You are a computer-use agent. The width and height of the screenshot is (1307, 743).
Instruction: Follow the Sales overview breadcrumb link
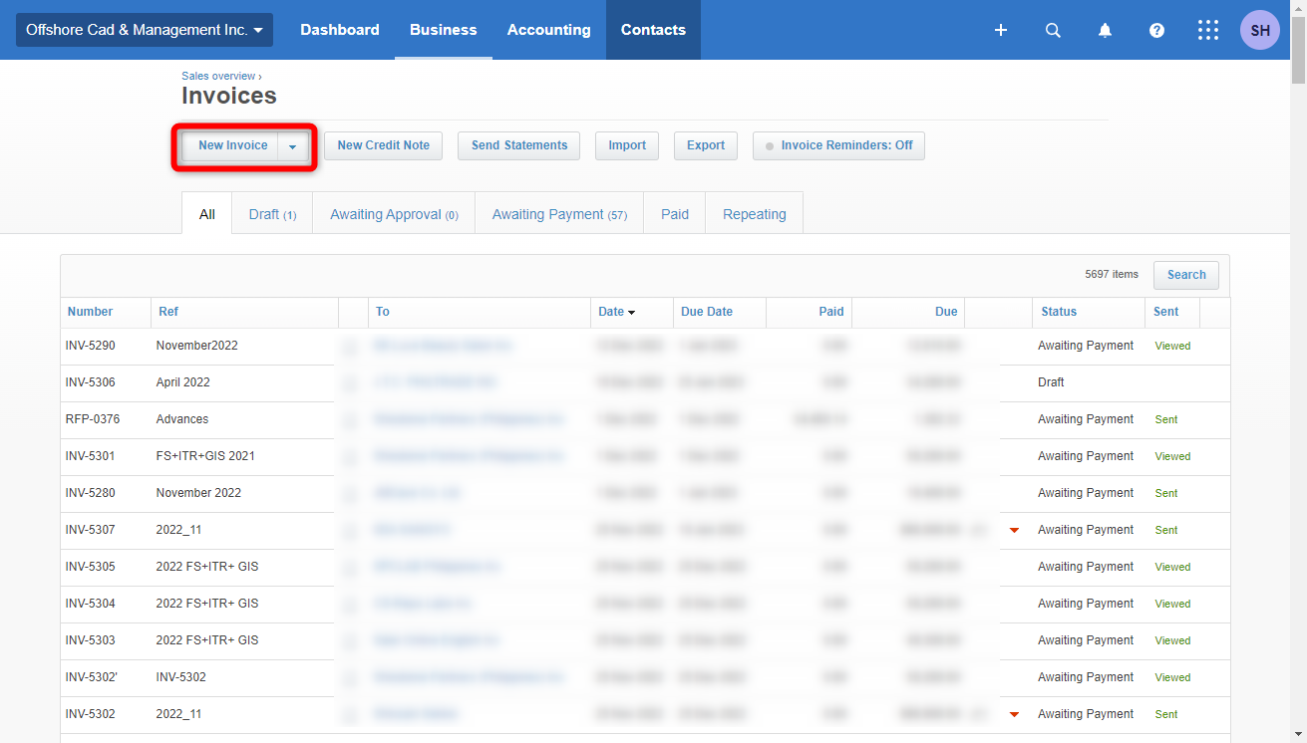(x=218, y=76)
